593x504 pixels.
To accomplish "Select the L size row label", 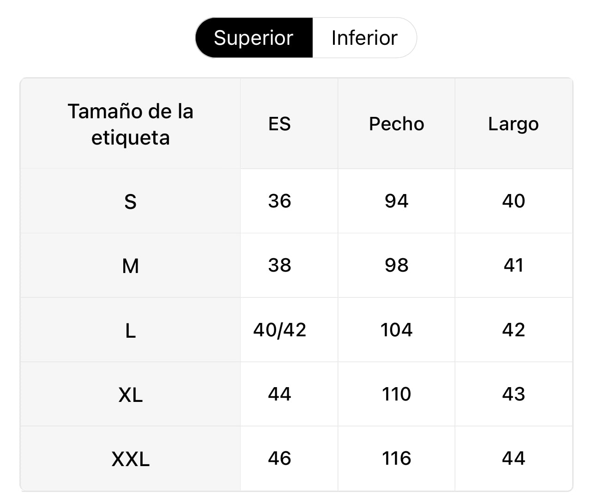I will click(x=130, y=330).
